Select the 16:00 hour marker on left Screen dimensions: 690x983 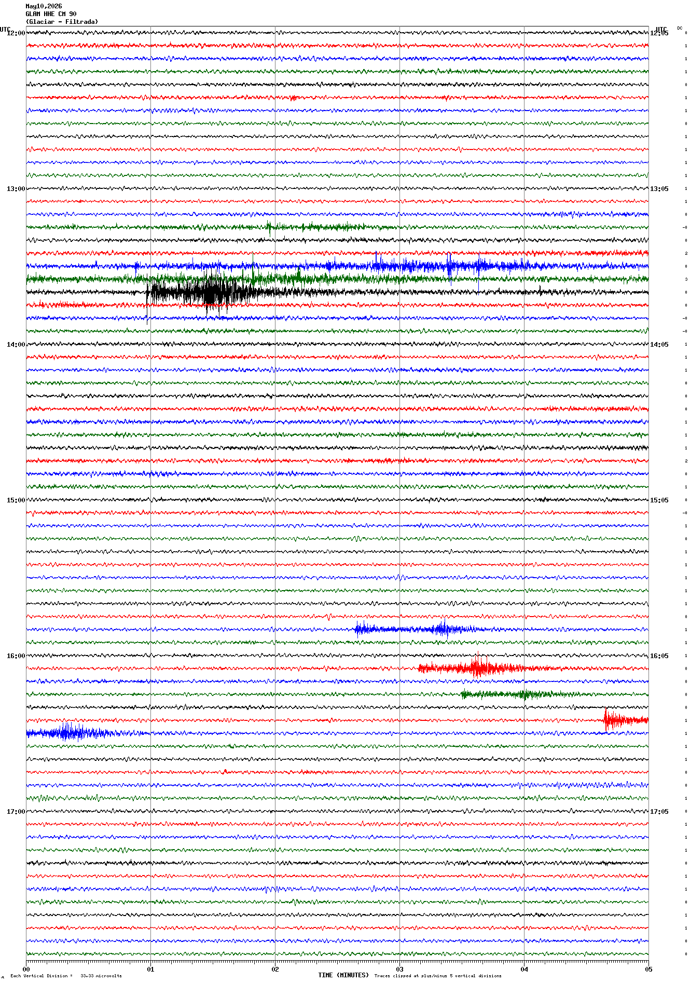(x=16, y=656)
